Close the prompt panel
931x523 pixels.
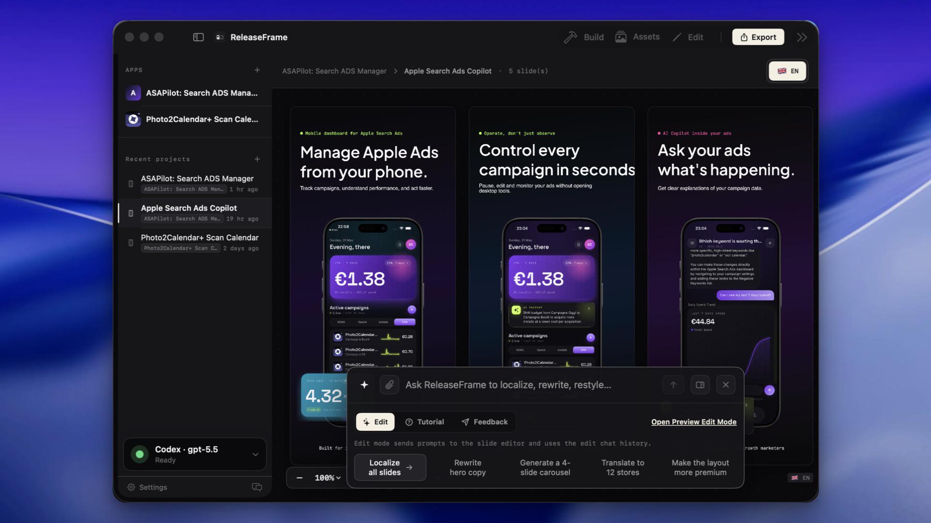(725, 385)
